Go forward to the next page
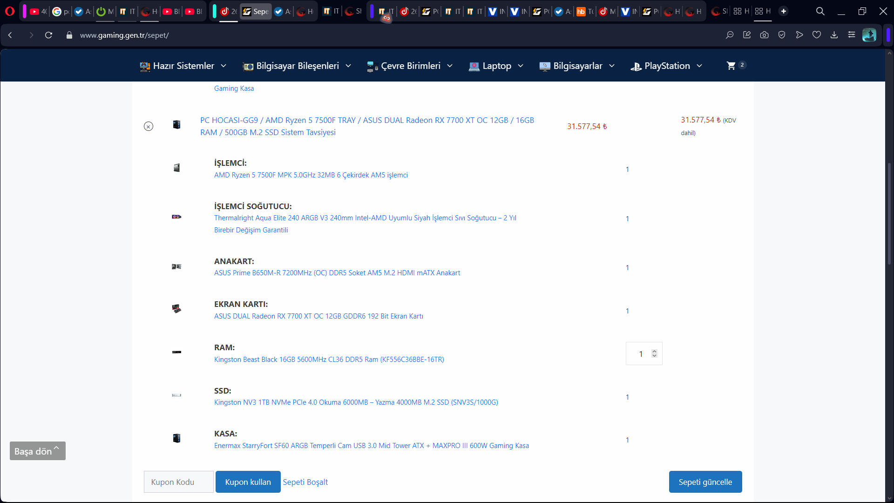Image resolution: width=894 pixels, height=503 pixels. tap(31, 35)
